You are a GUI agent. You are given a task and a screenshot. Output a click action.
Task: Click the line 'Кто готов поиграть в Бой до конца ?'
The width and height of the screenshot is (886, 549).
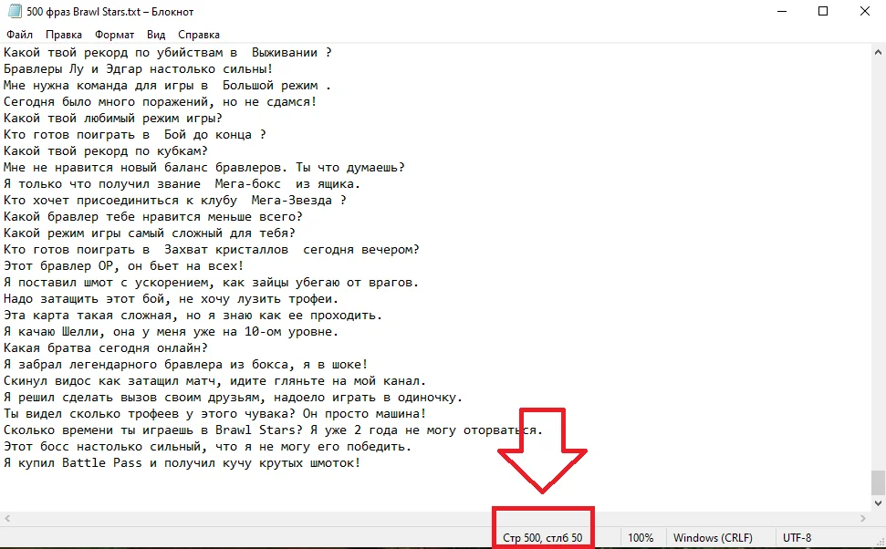[135, 134]
